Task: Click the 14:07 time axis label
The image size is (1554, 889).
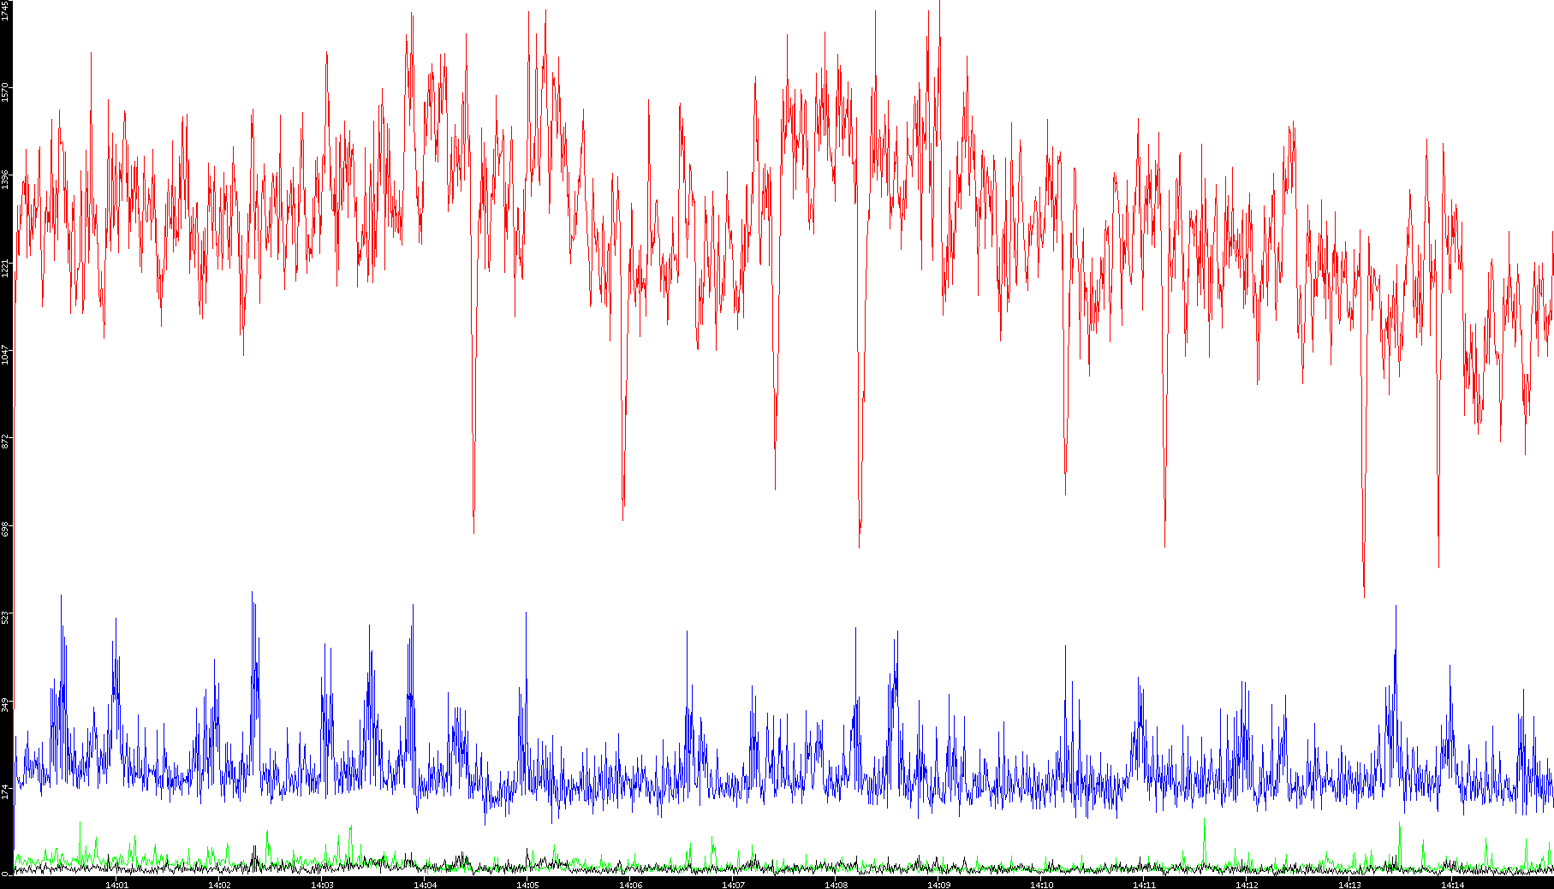Action: 733,884
